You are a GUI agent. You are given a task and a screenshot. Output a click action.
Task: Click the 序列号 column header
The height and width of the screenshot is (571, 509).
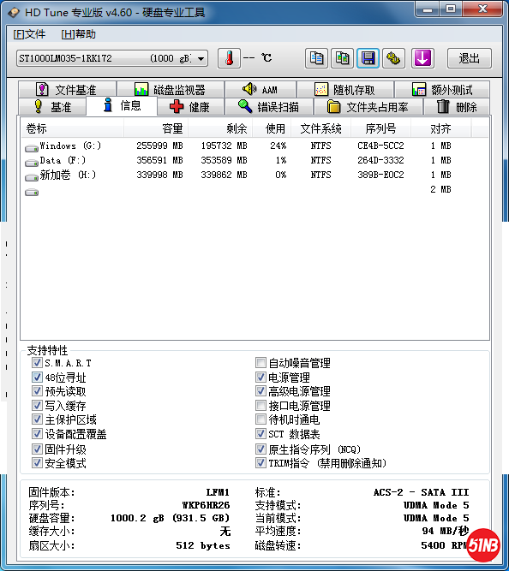(380, 128)
